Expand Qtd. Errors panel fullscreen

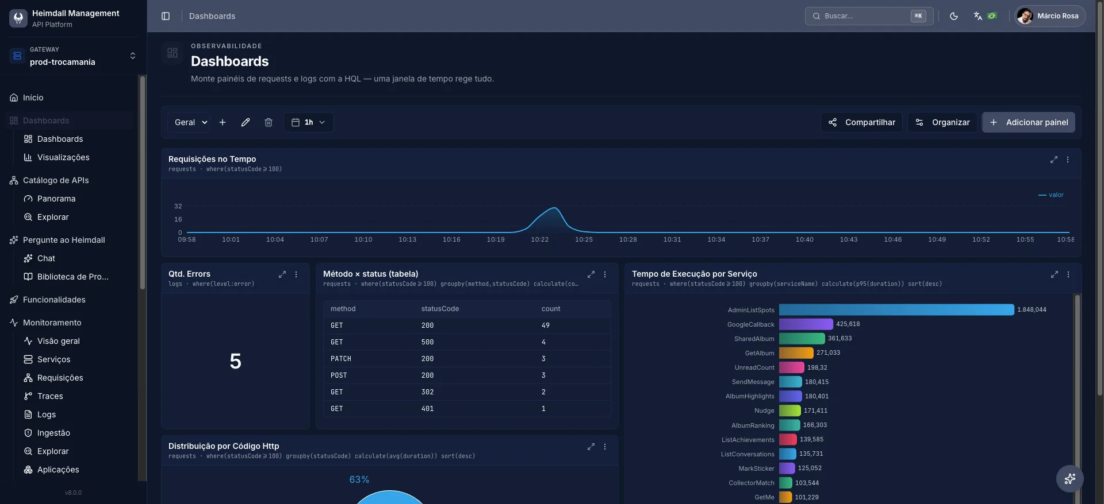[x=282, y=274]
